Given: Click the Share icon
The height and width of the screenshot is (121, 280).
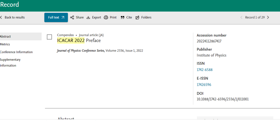Looking at the screenshot, I should 72,18.
